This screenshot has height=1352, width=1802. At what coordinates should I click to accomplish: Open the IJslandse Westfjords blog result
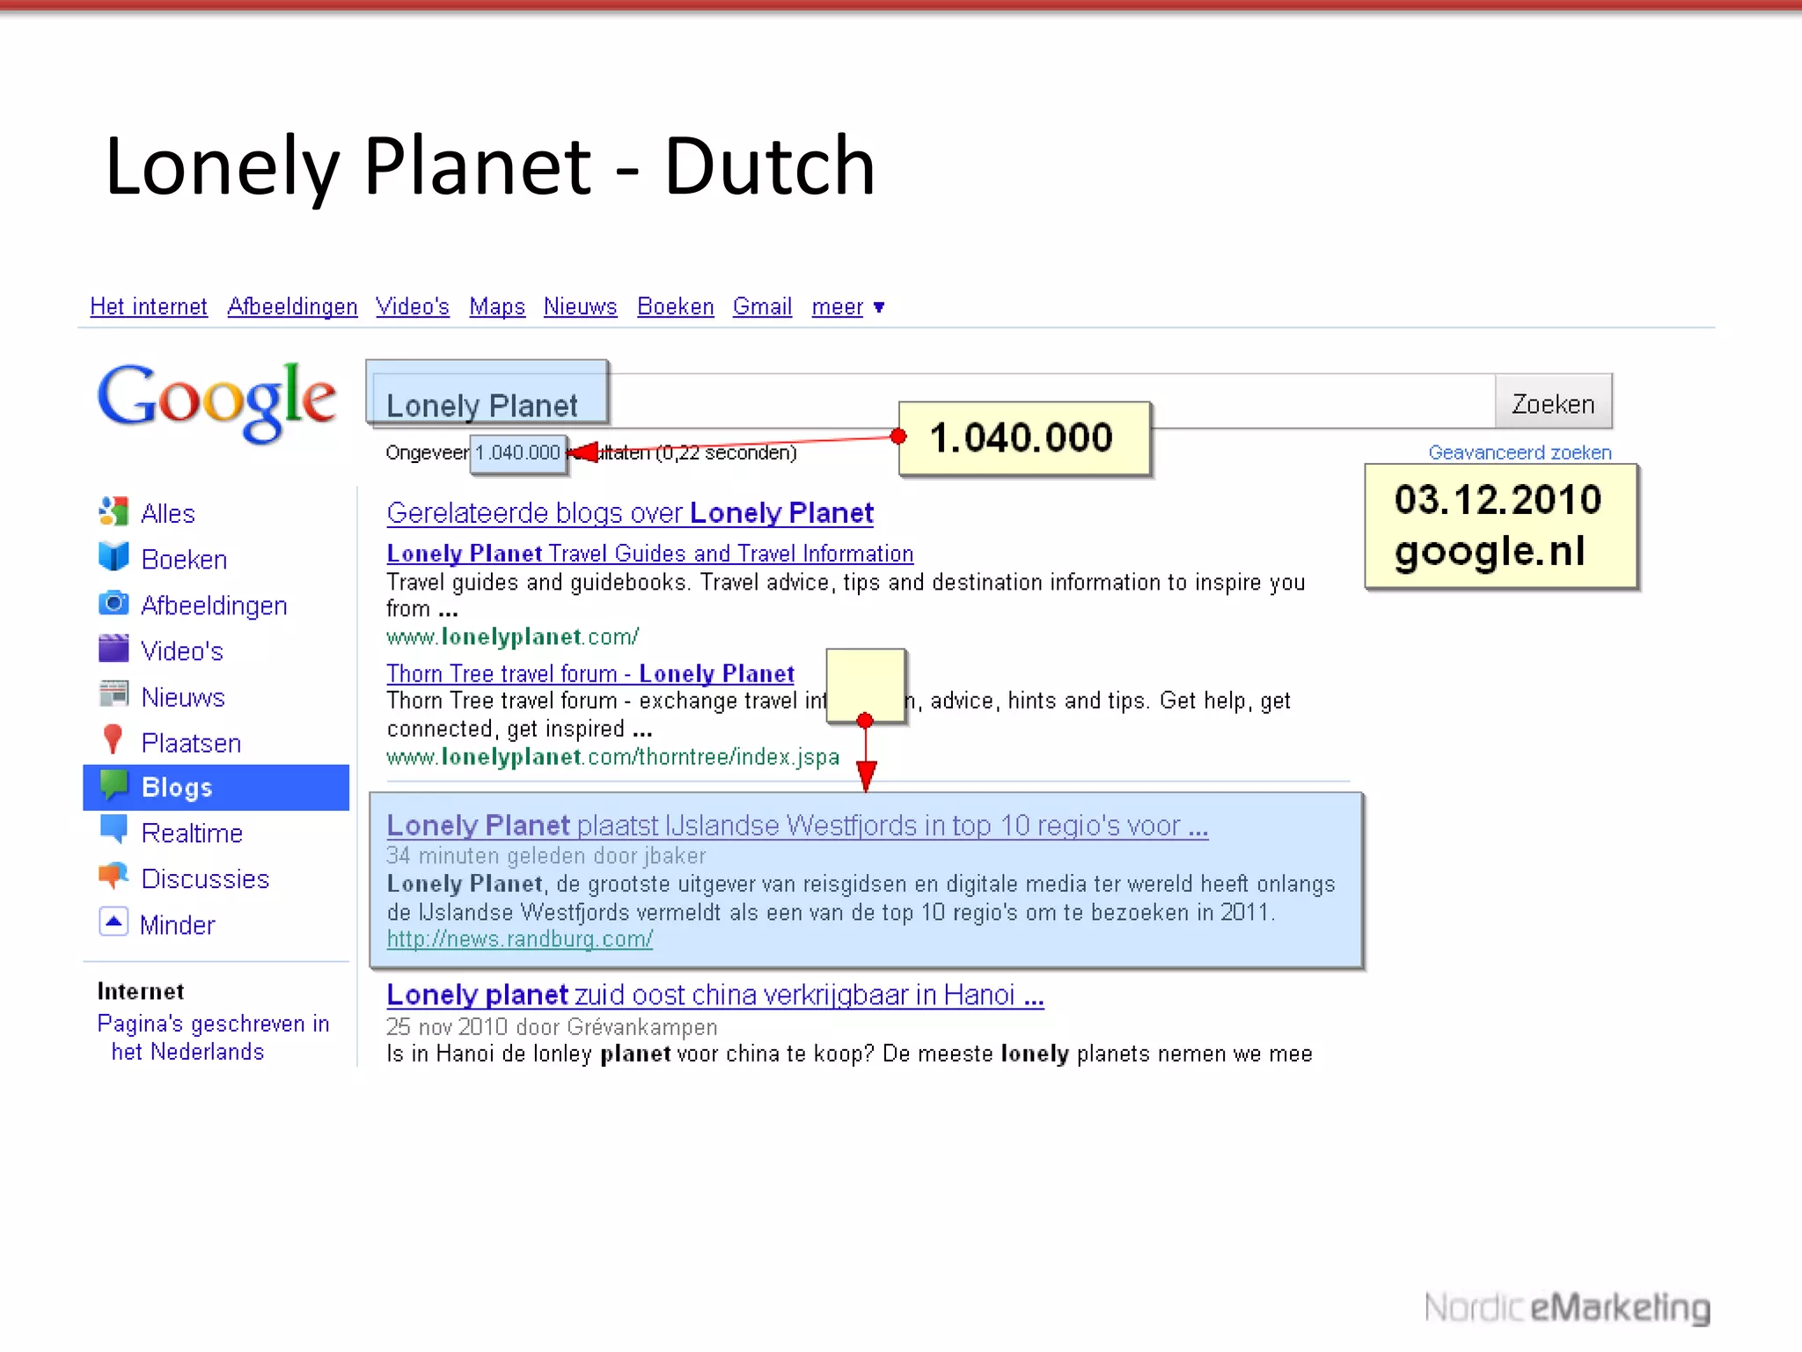[797, 825]
